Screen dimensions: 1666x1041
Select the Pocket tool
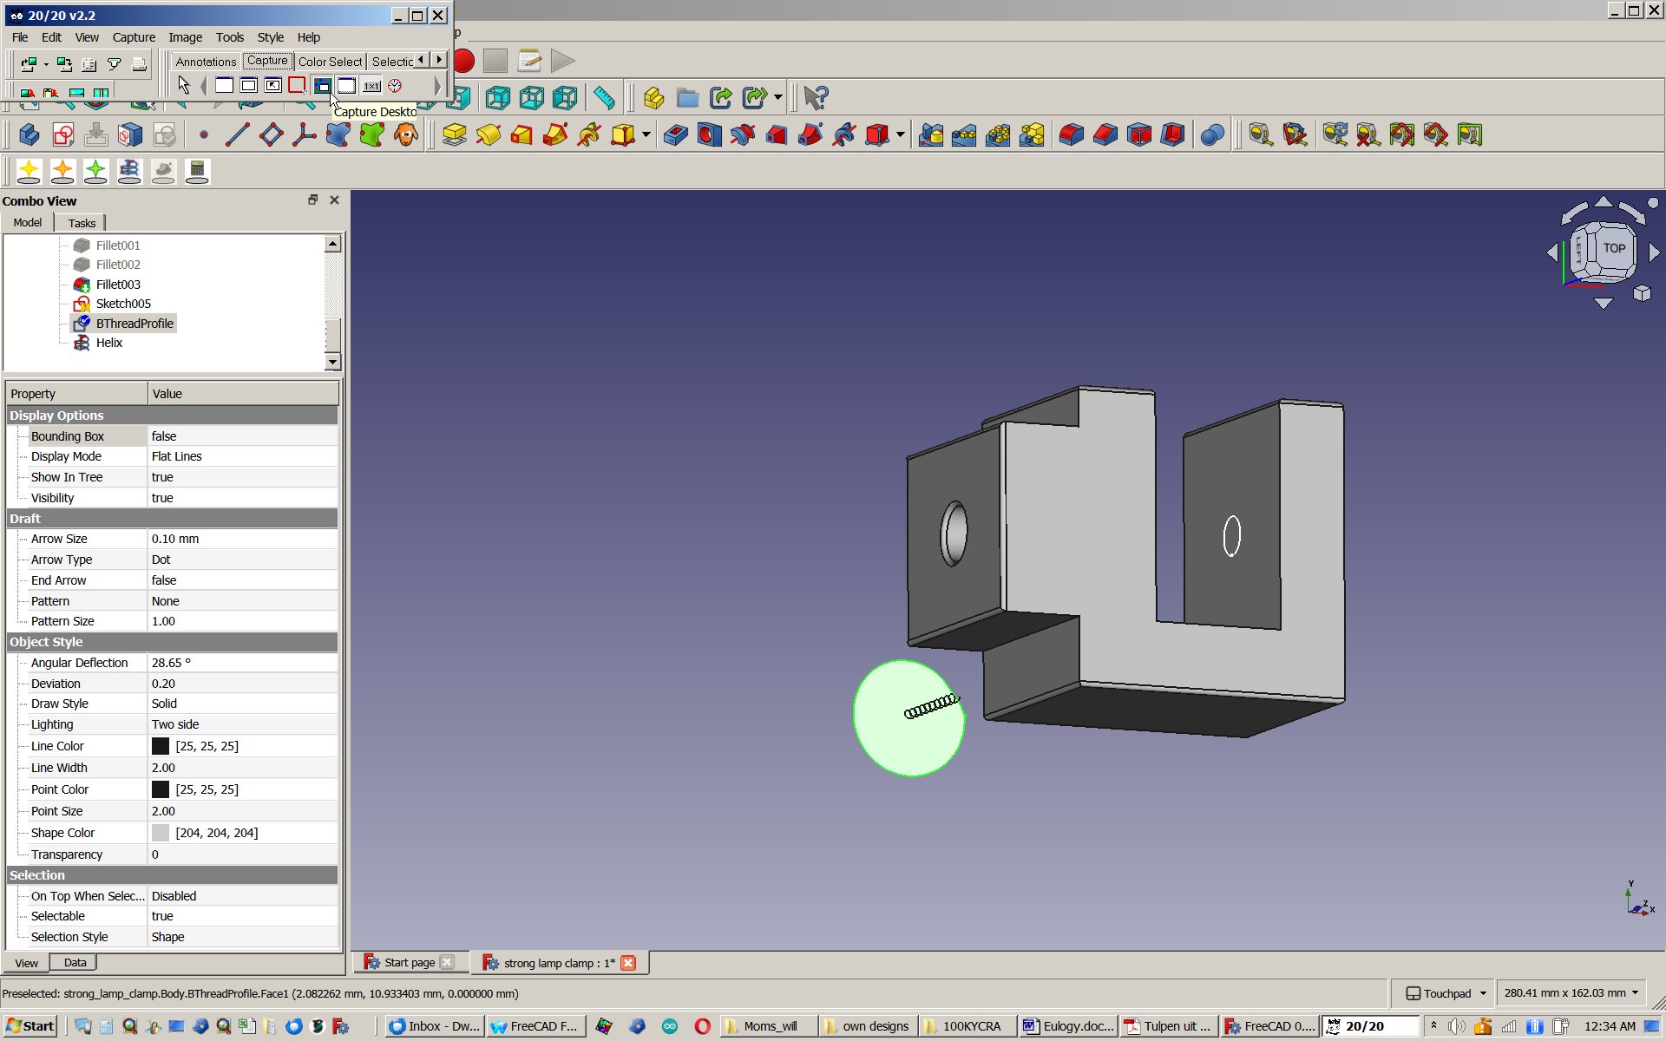coord(677,134)
